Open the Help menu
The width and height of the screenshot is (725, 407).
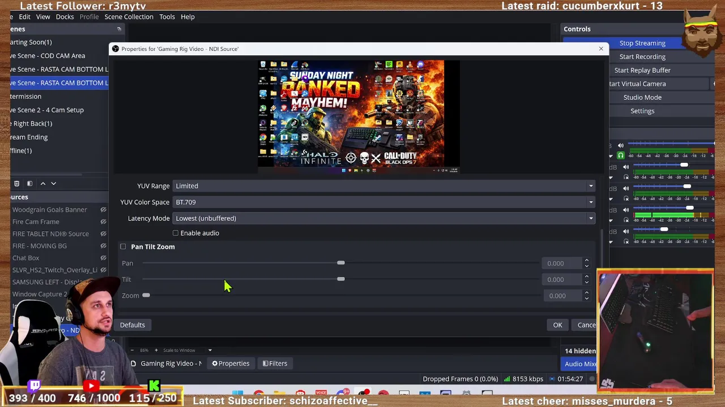(x=187, y=17)
